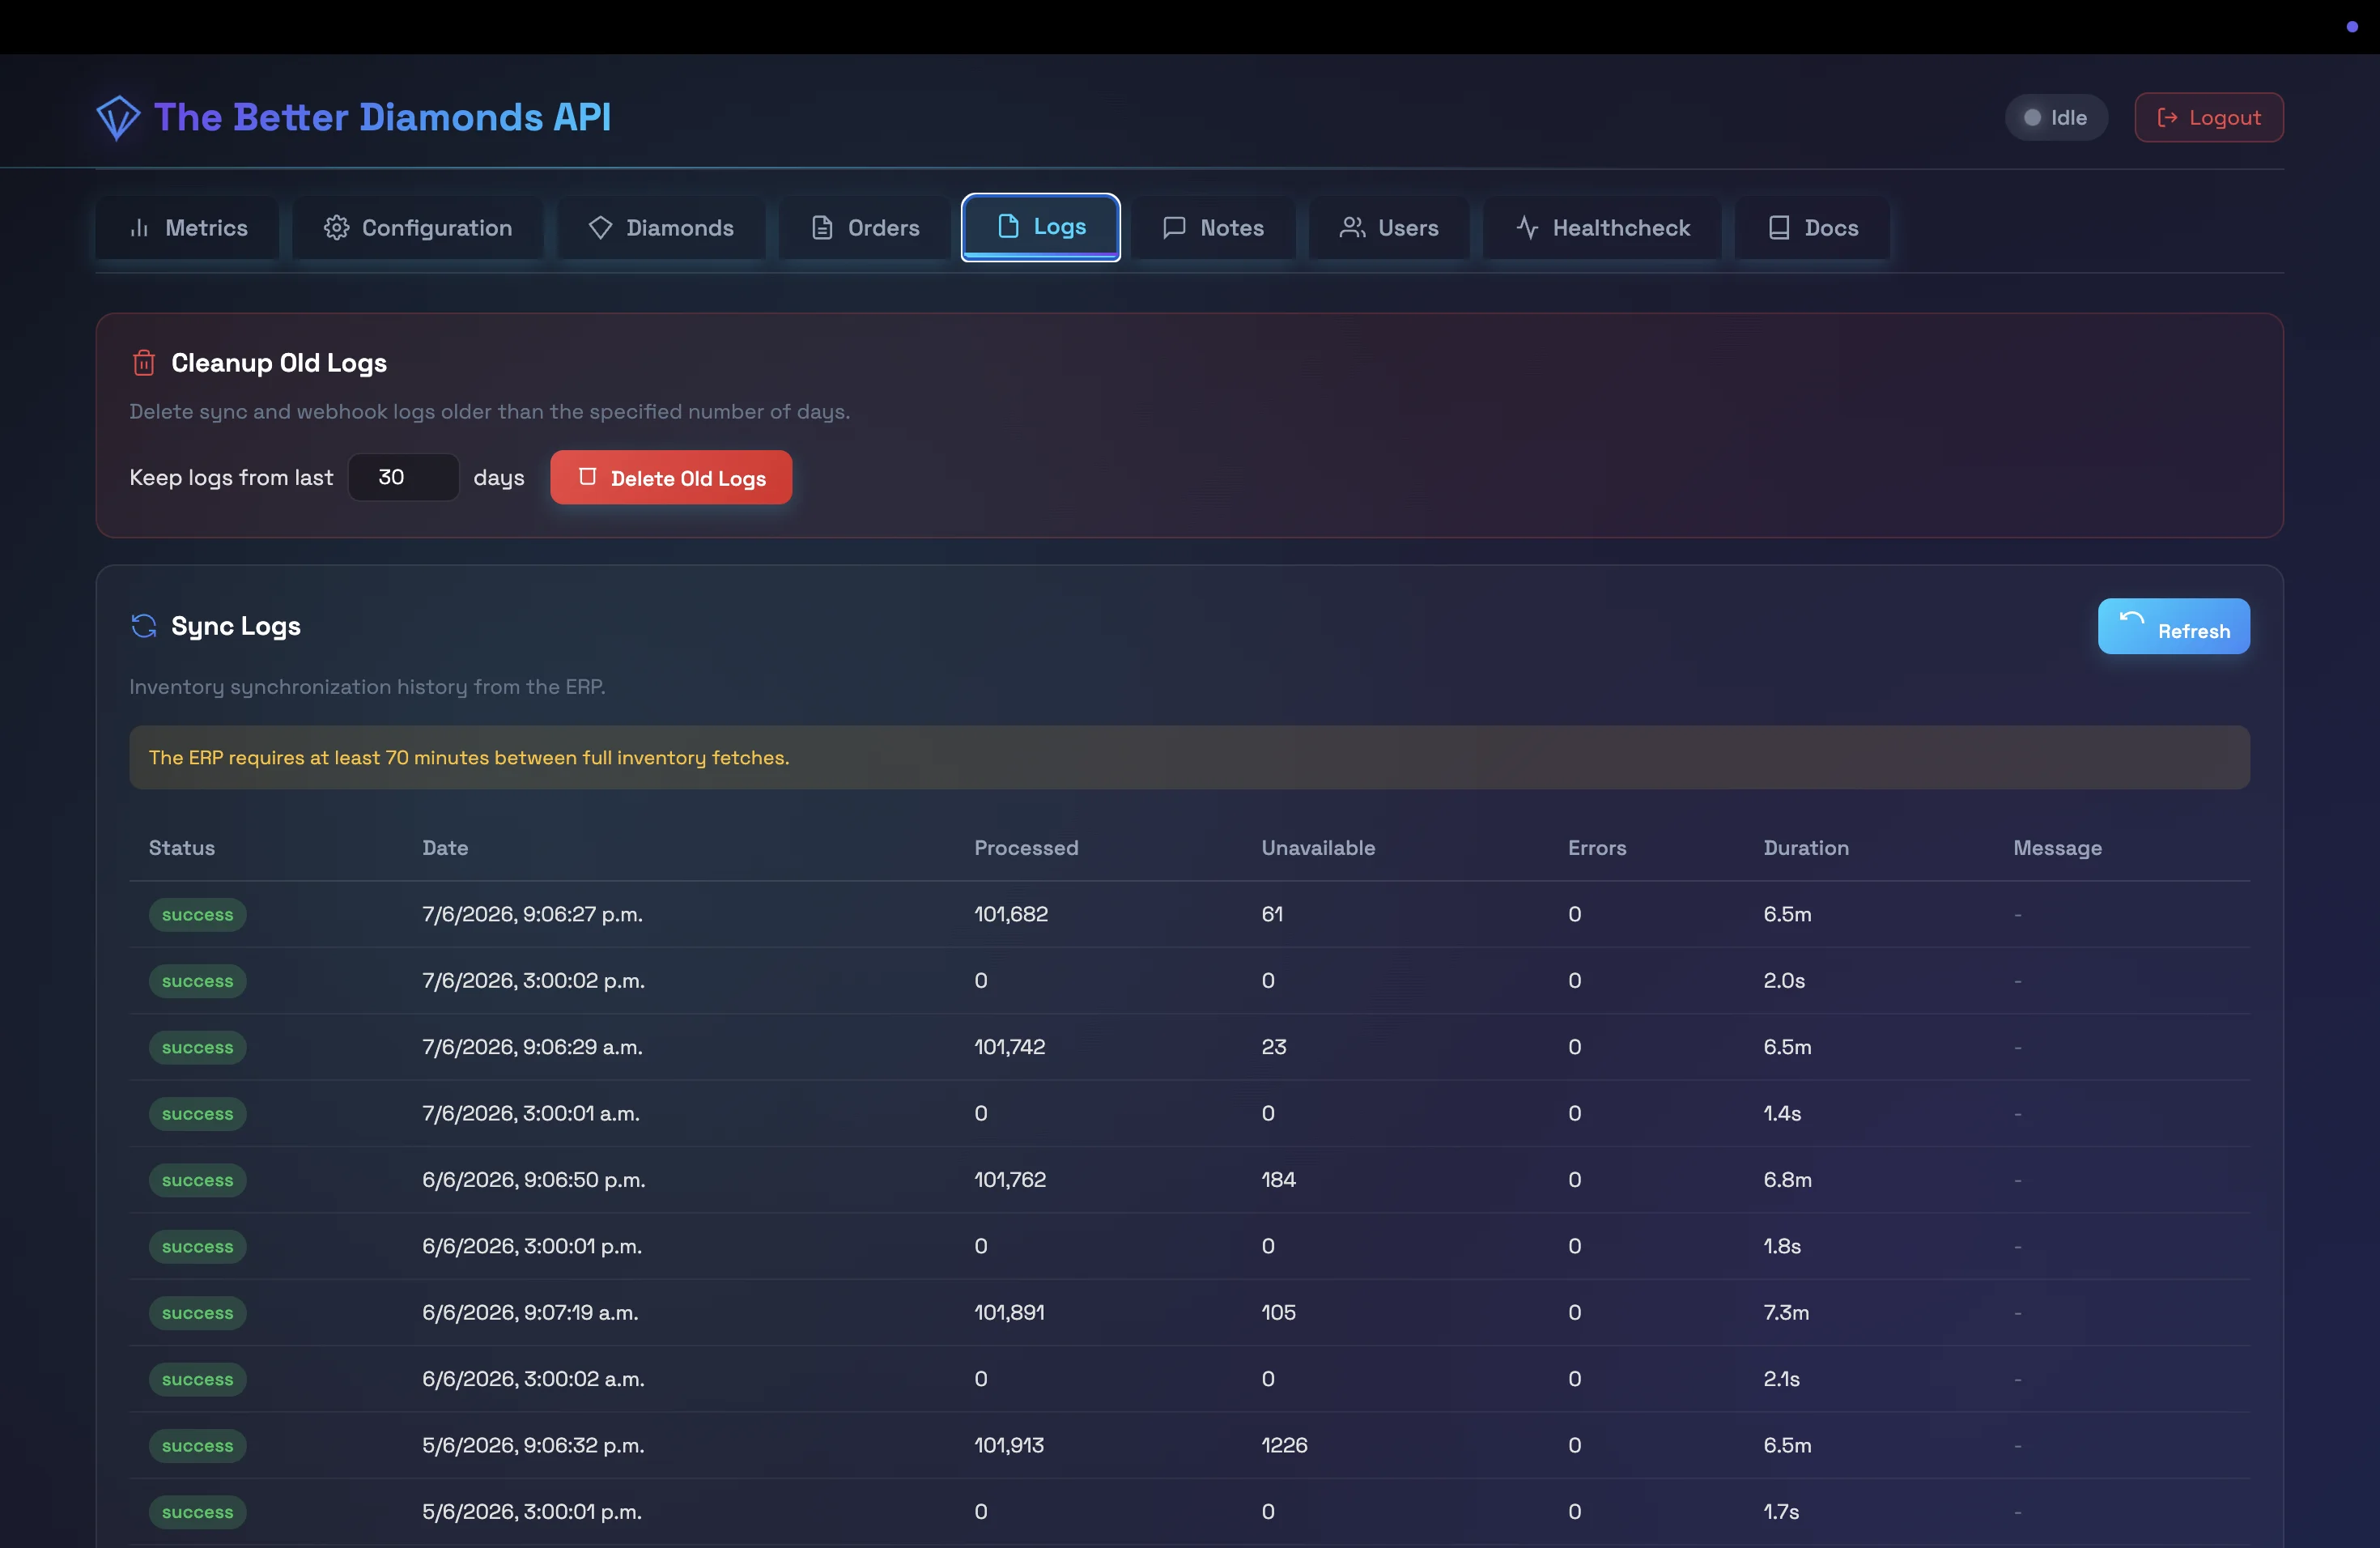Click the Idle status badge
The height and width of the screenshot is (1548, 2380).
pos(2056,118)
